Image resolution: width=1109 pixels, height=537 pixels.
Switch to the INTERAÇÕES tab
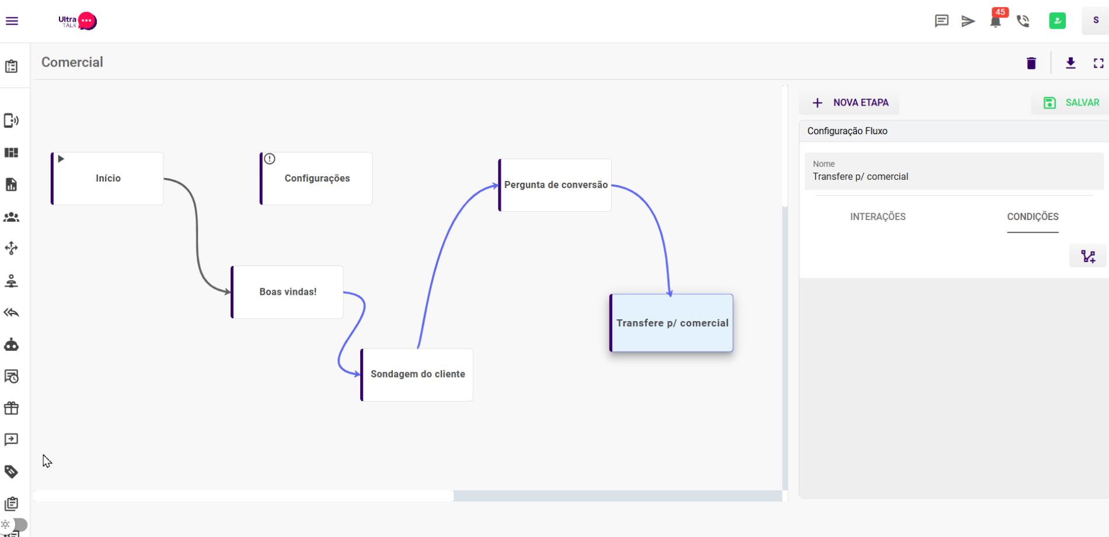point(878,217)
